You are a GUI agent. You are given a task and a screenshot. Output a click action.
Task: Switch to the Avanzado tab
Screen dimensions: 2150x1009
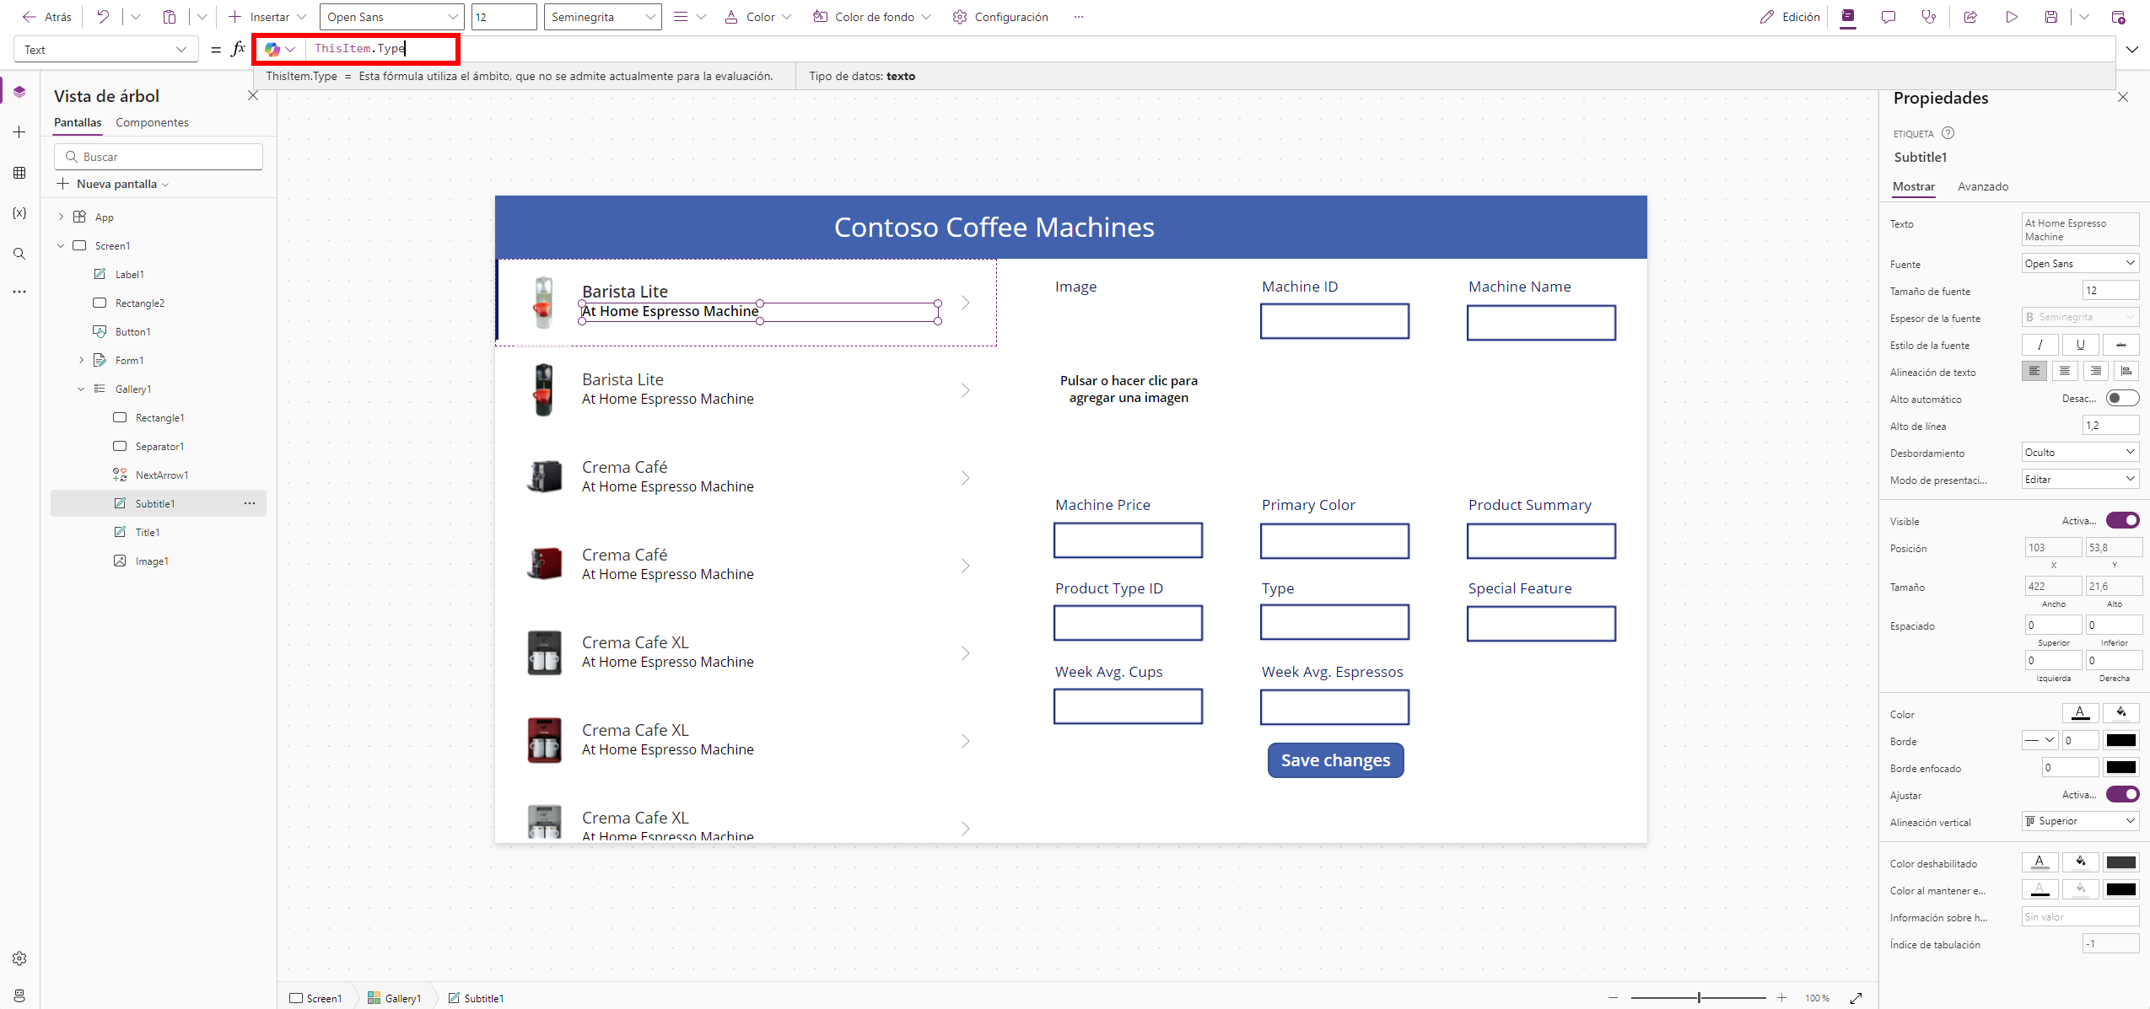click(x=1982, y=186)
